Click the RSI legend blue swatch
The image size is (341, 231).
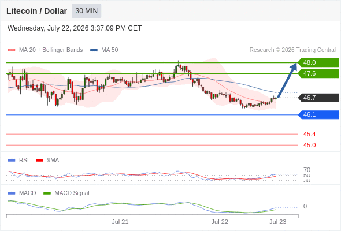12,161
